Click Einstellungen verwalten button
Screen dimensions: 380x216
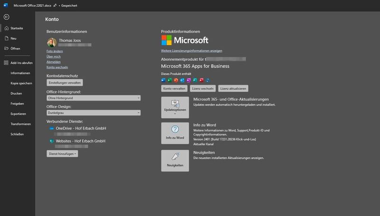tap(65, 83)
